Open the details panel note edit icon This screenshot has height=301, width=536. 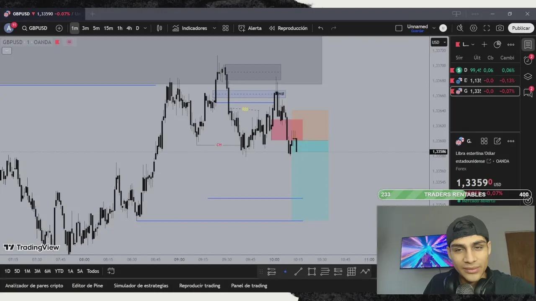[x=497, y=141]
